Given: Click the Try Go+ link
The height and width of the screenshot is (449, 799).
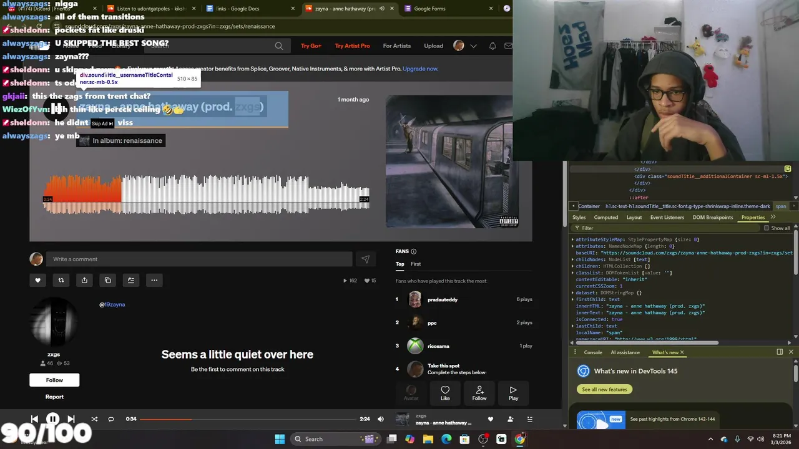Looking at the screenshot, I should (311, 46).
